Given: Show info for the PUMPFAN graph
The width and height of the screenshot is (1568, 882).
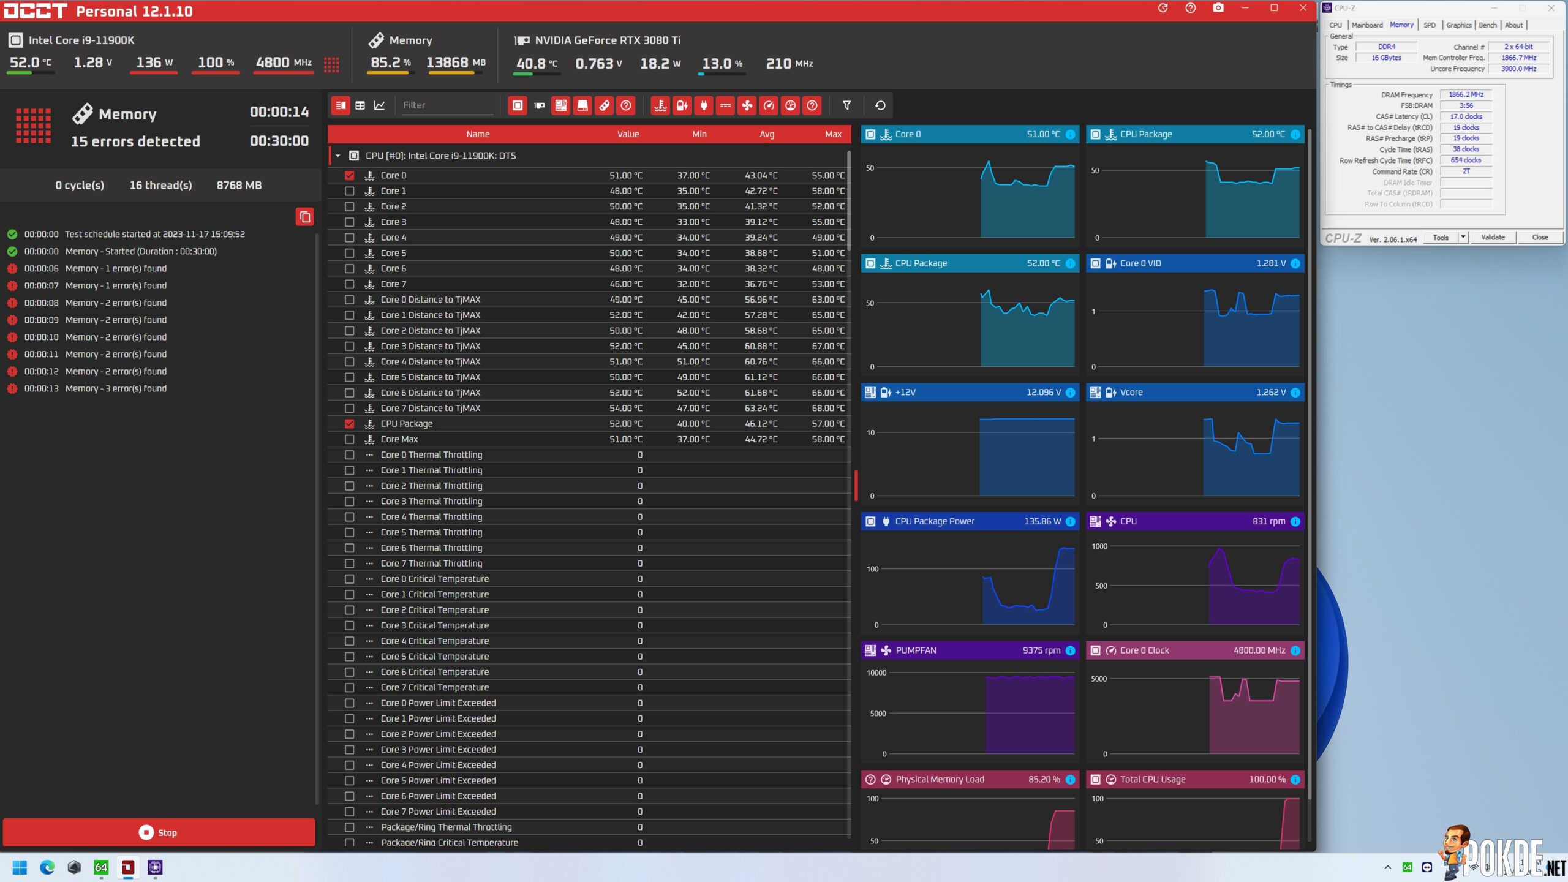Looking at the screenshot, I should click(x=1070, y=650).
